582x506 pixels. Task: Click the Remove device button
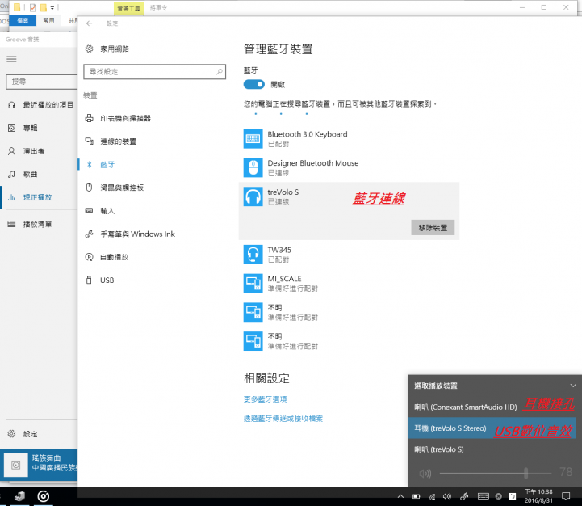[433, 227]
